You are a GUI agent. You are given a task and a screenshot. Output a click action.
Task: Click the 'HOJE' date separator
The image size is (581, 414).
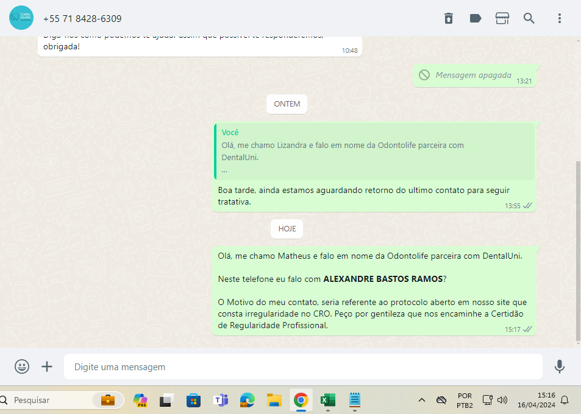287,229
